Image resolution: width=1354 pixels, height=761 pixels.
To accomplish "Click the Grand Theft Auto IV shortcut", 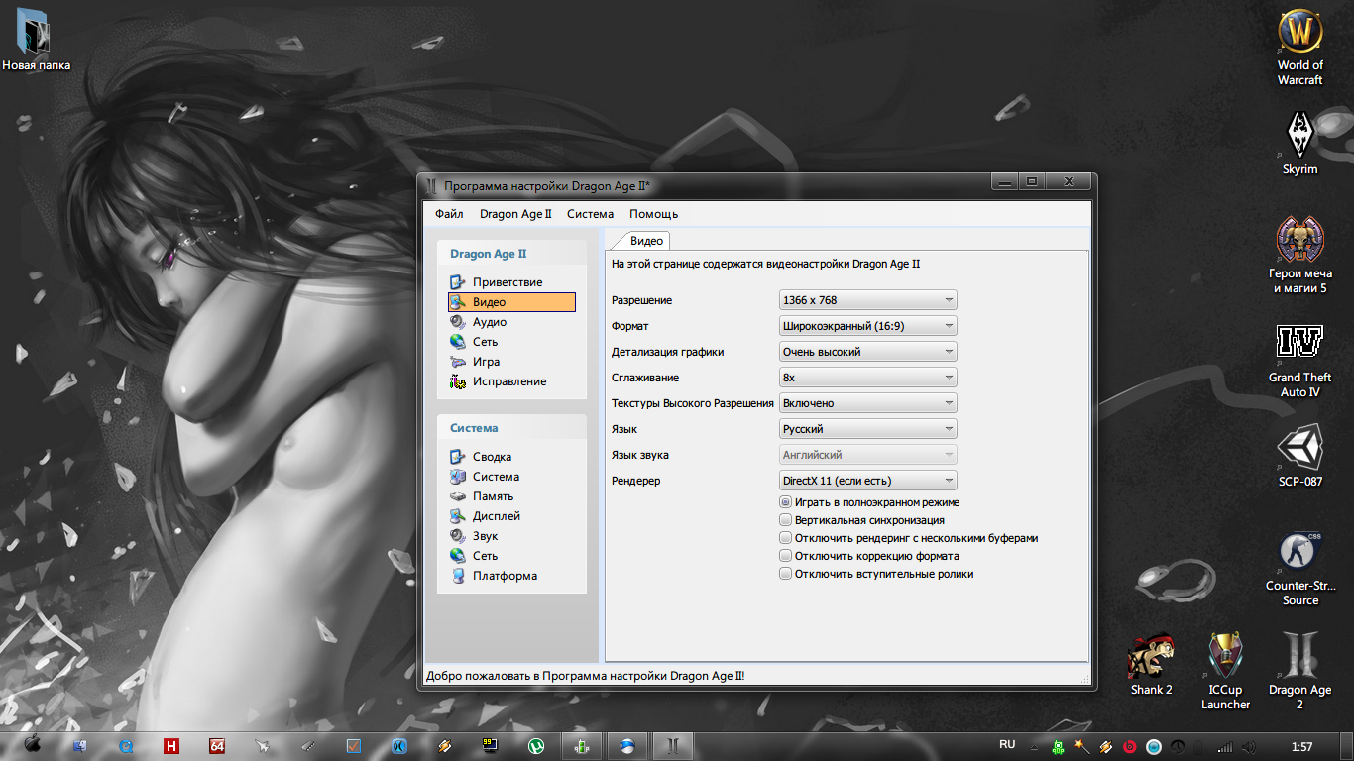I will (1299, 361).
